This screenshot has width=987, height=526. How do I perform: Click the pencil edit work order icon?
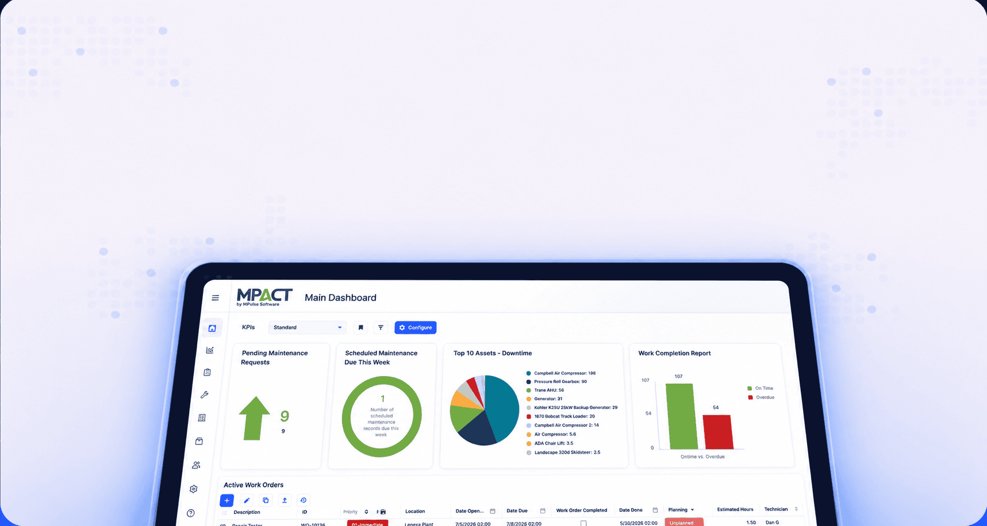247,500
